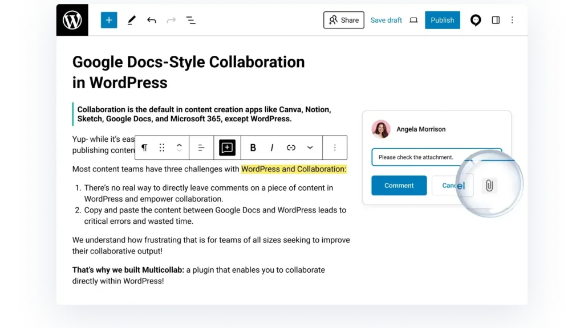584x328 pixels.
Task: Click the blue Comment button
Action: pos(399,186)
